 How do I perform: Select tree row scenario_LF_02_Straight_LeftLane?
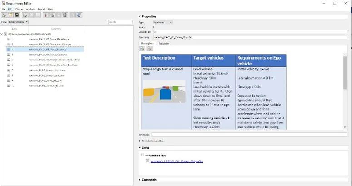[45, 75]
